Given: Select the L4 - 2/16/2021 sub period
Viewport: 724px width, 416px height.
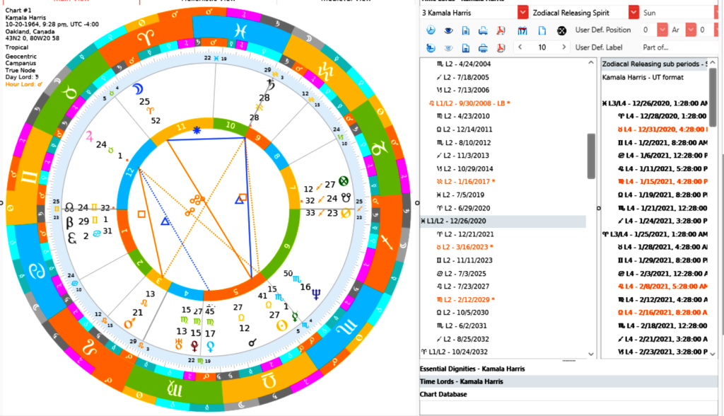Looking at the screenshot, I should coord(662,313).
